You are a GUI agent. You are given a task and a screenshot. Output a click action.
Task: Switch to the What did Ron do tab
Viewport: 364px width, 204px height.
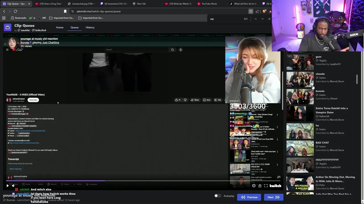tap(243, 4)
